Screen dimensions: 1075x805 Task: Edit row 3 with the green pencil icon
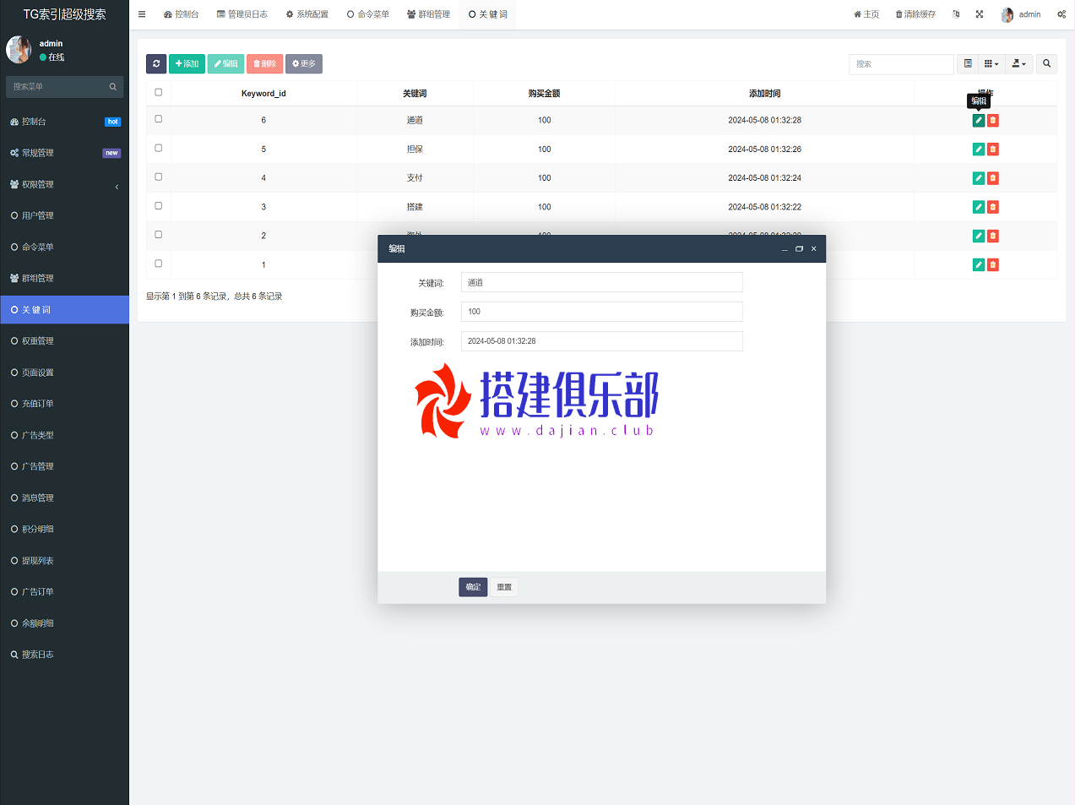(x=979, y=207)
